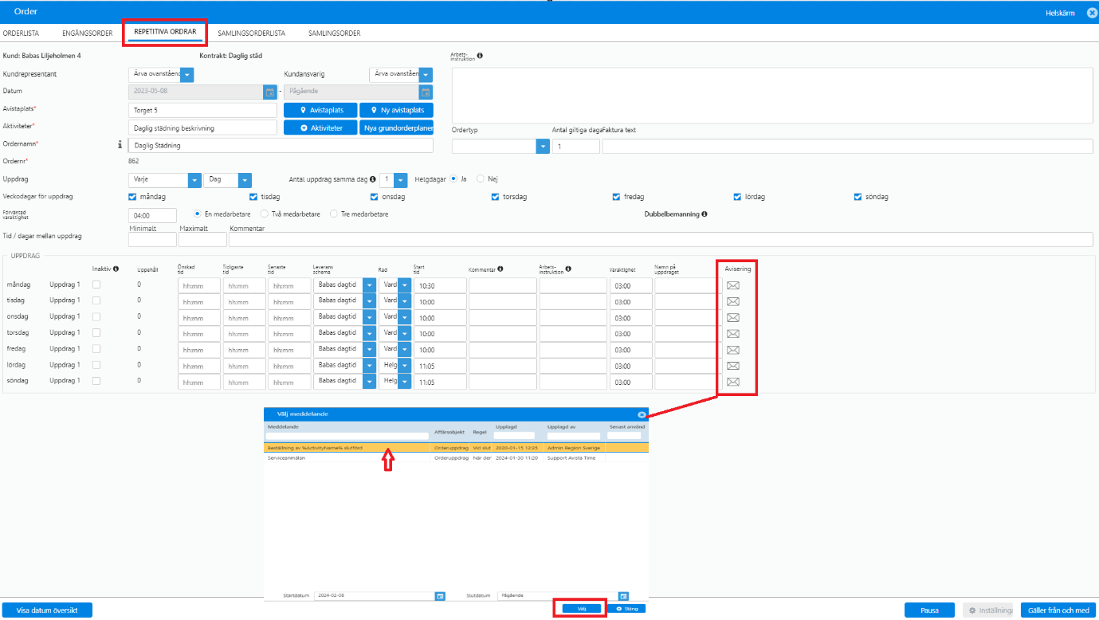Open the Avisering envelope for torsdag
The image size is (1099, 620).
tap(733, 333)
